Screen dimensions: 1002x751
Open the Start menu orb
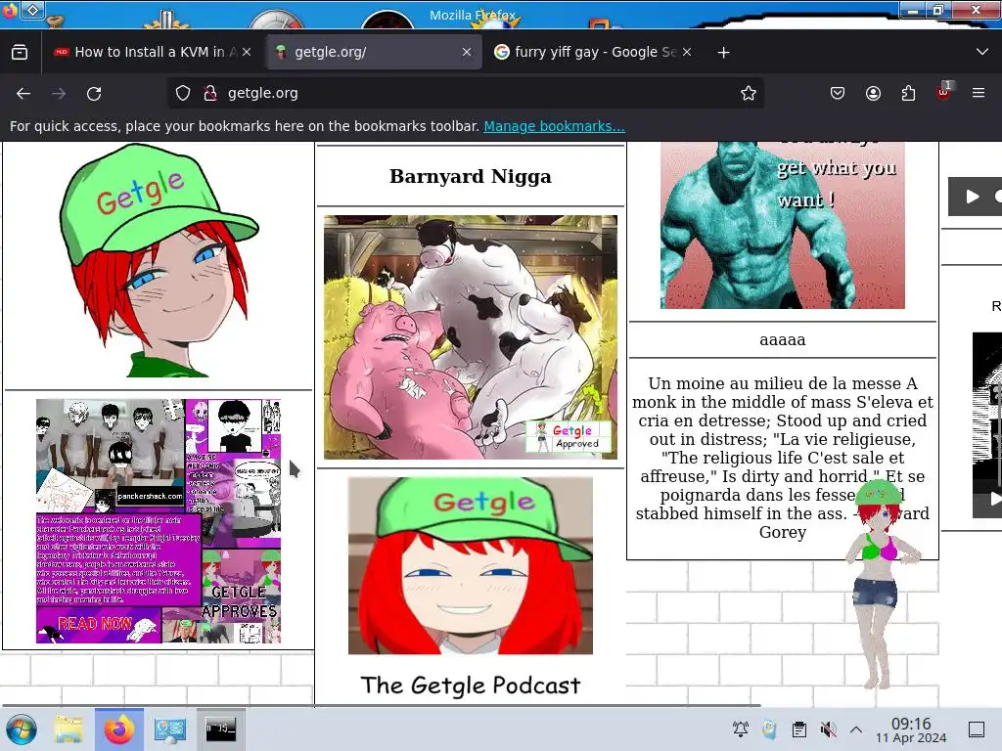pyautogui.click(x=22, y=729)
